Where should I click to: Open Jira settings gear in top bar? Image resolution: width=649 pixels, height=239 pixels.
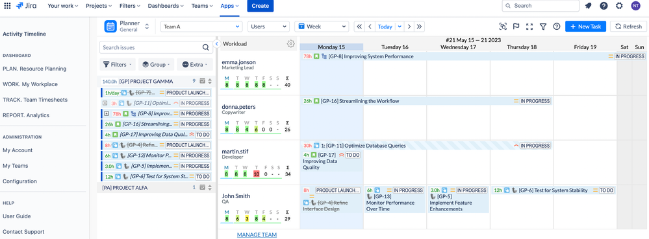pos(619,6)
